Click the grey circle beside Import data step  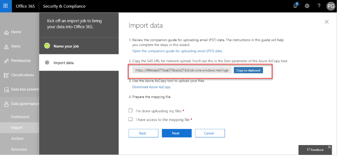(x=47, y=63)
